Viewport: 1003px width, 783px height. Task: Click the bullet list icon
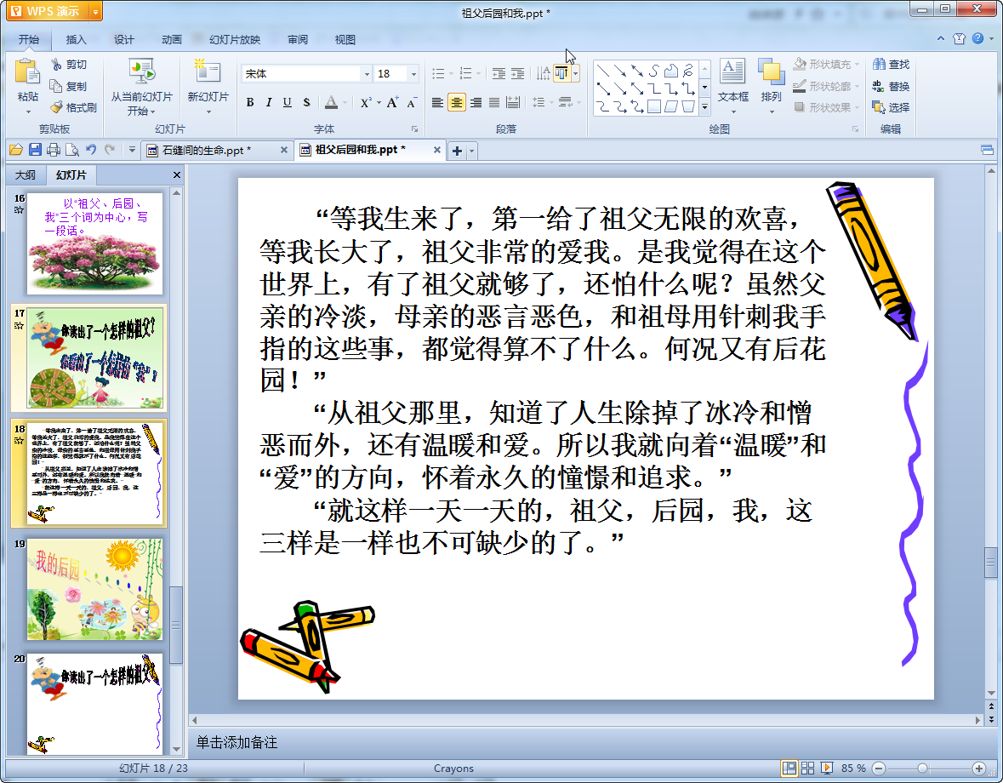pyautogui.click(x=438, y=73)
